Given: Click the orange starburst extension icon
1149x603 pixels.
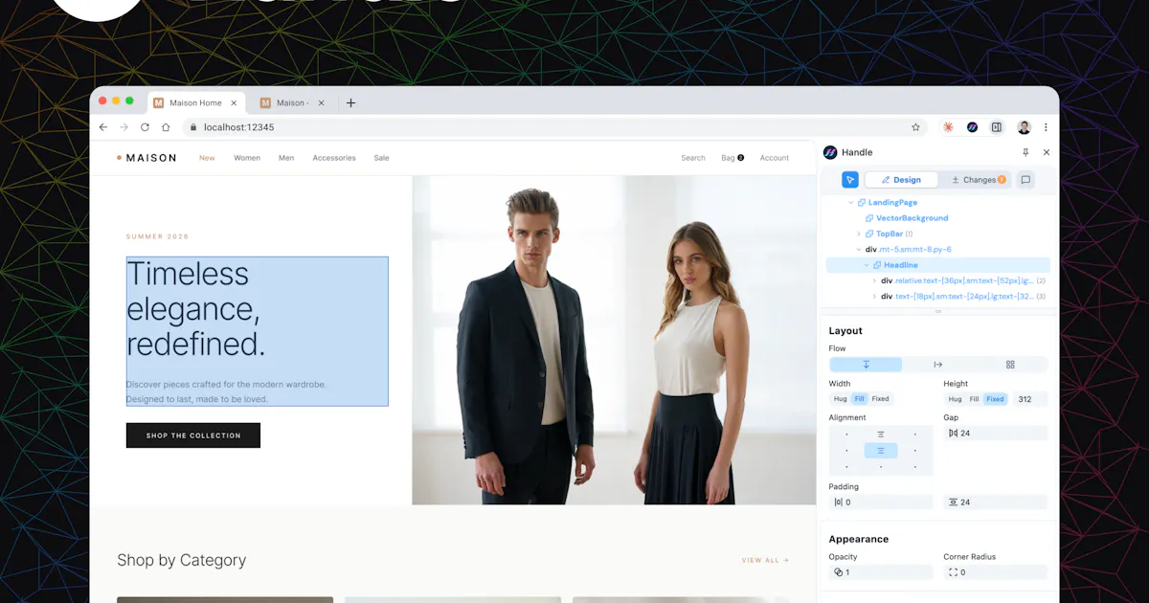Looking at the screenshot, I should coord(948,127).
